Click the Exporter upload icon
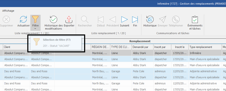 (69, 19)
